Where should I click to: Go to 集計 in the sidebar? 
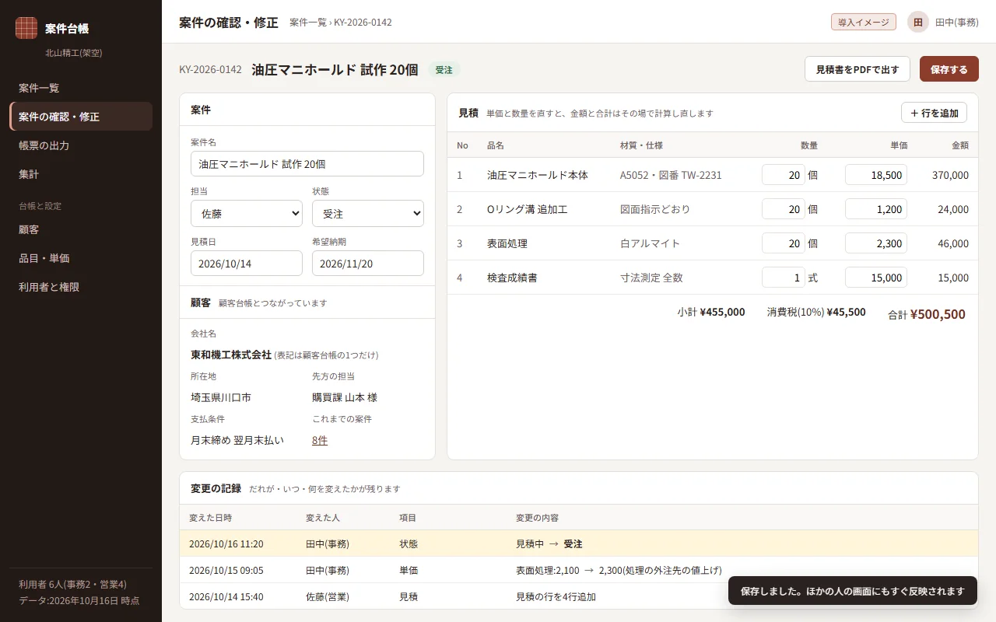point(81,174)
